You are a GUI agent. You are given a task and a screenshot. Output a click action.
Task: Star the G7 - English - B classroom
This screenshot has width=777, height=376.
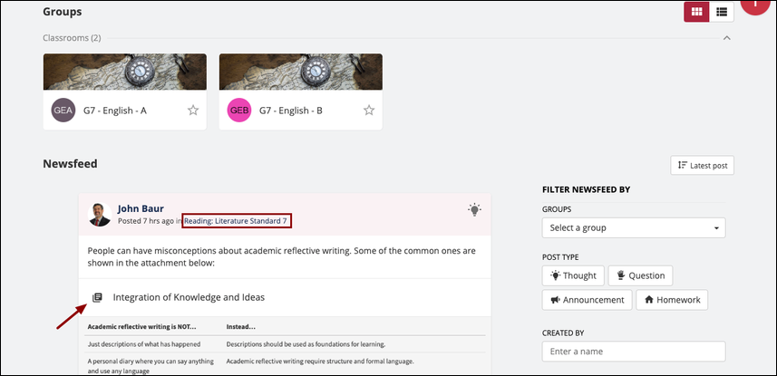pos(369,110)
